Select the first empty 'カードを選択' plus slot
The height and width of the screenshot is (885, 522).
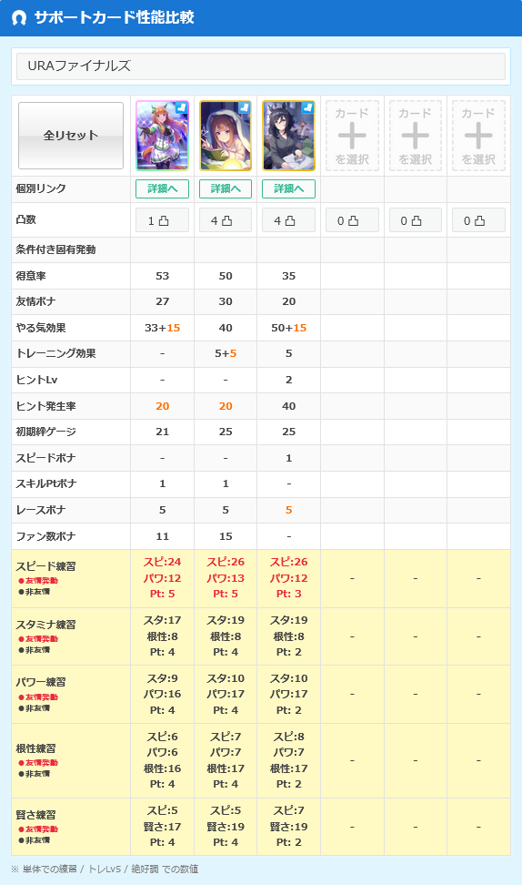click(352, 136)
